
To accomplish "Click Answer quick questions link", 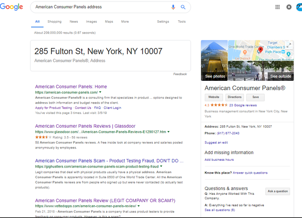I will pos(250,173).
